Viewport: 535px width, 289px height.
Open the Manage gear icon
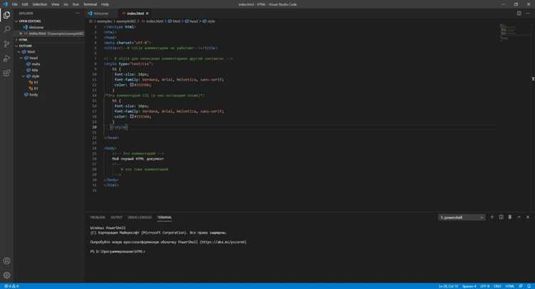coord(6,275)
